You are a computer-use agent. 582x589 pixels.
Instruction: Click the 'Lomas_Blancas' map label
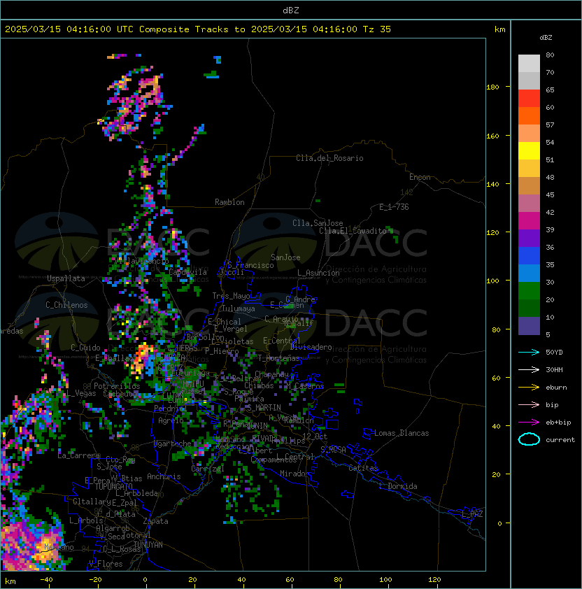coord(402,433)
